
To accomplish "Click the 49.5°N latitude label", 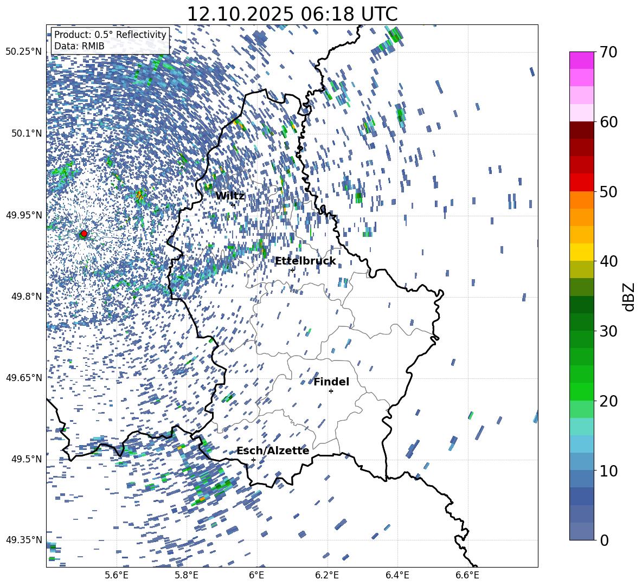I will click(x=26, y=459).
